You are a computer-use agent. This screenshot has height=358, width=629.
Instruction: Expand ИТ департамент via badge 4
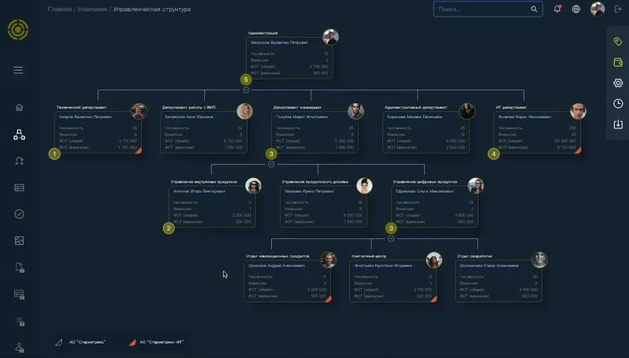(494, 154)
